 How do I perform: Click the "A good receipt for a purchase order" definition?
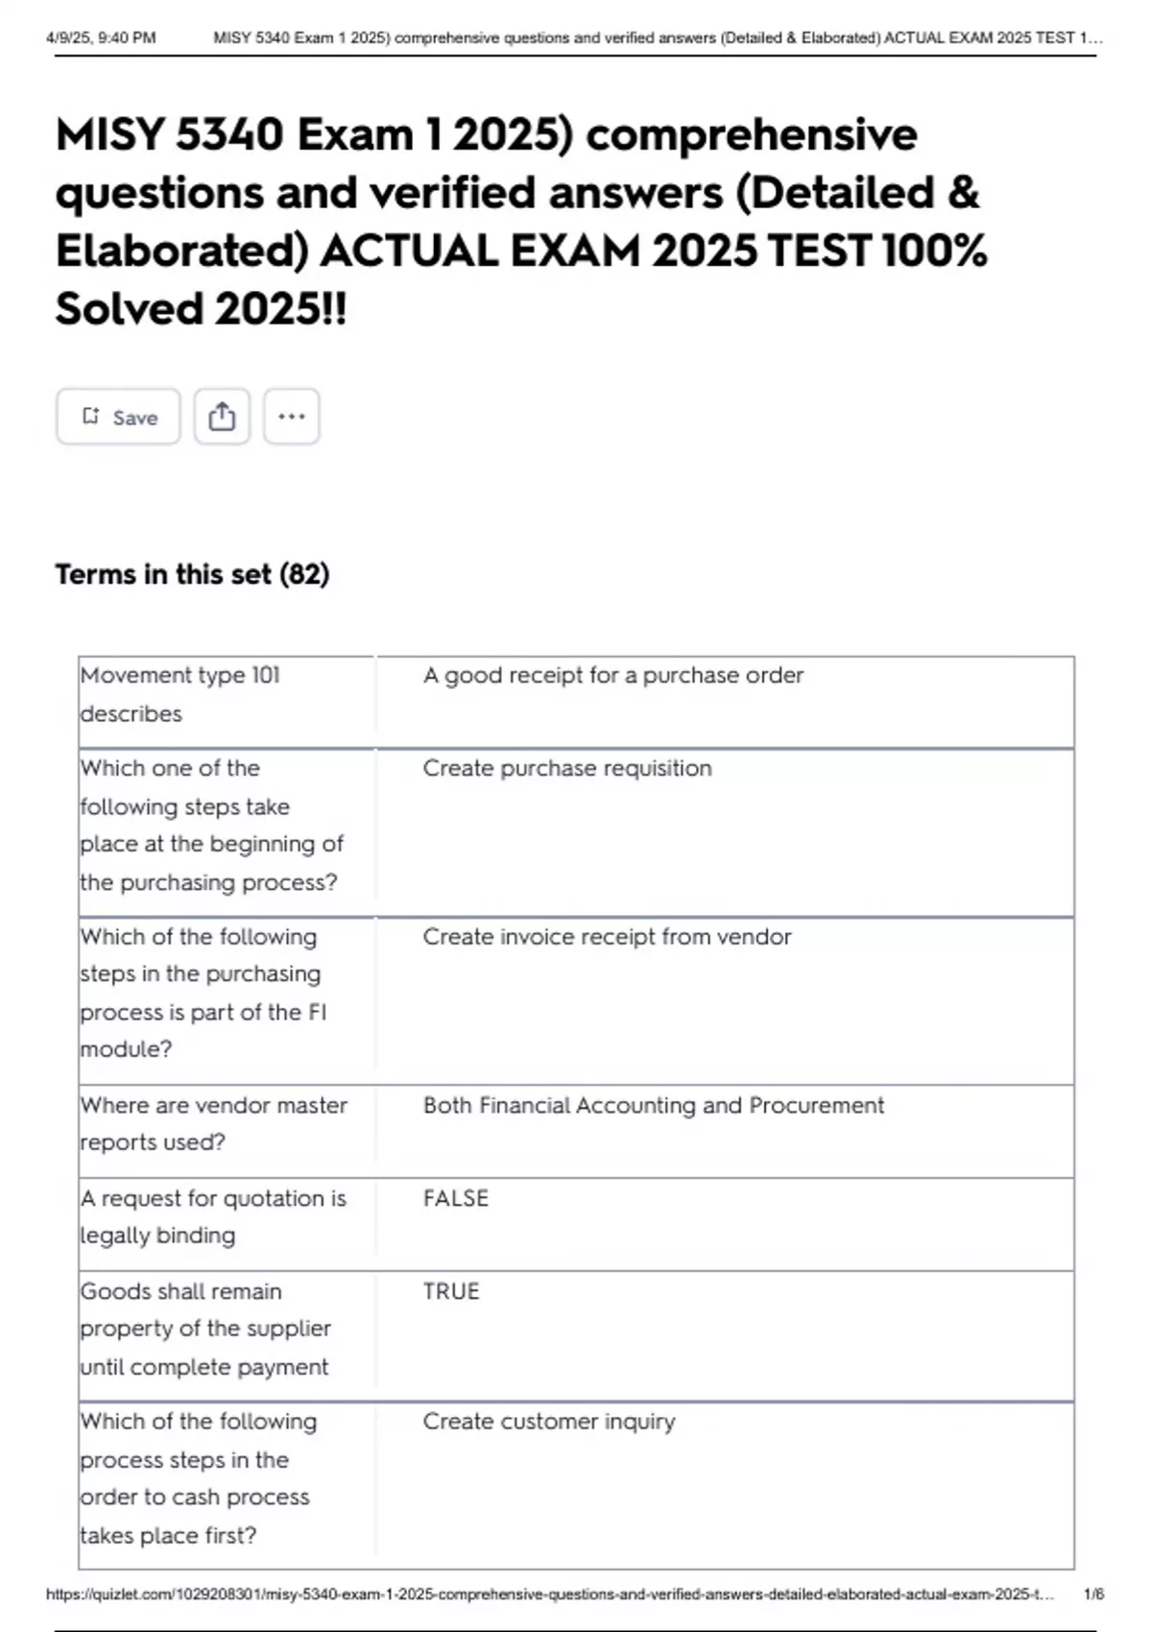(612, 676)
